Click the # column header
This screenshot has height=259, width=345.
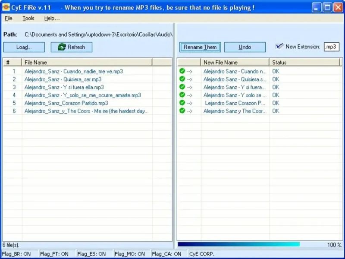pos(13,62)
